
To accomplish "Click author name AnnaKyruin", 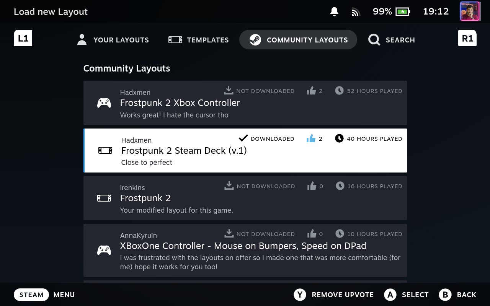I will tap(139, 236).
